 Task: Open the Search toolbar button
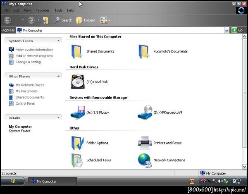[x=63, y=20]
